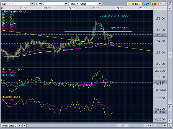173x129 pixels.
Task: Click the Price Box button
Action: [134, 4]
